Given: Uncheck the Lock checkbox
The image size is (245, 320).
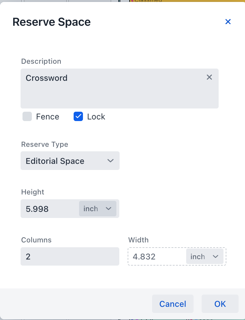Looking at the screenshot, I should point(78,117).
